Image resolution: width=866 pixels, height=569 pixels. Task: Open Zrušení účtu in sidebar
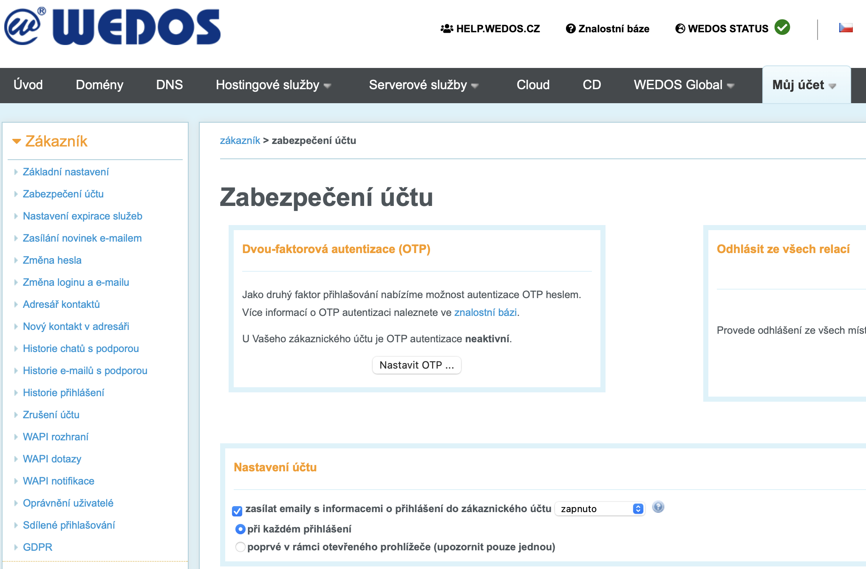tap(51, 415)
